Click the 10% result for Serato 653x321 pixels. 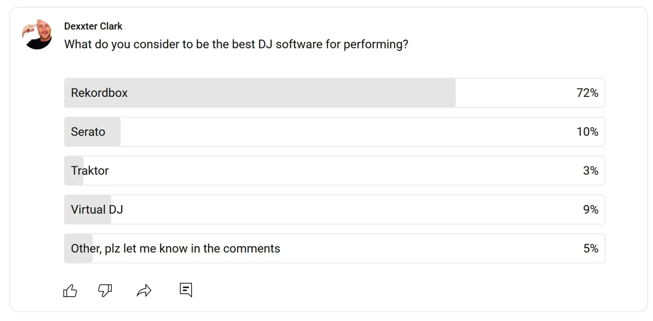tap(587, 132)
